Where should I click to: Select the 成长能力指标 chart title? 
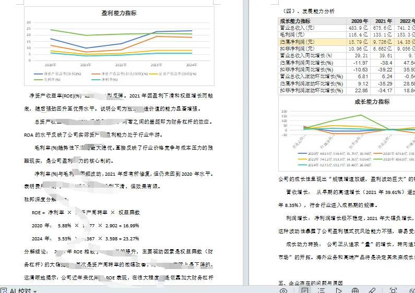[372, 102]
